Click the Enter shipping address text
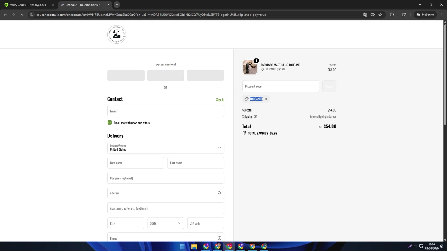Screen dimensions: 447x251 (323, 117)
